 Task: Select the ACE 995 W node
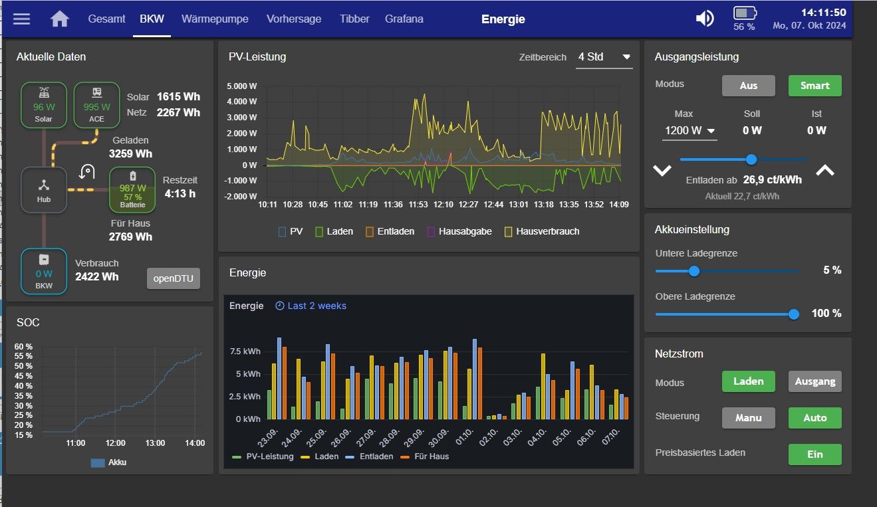96,105
